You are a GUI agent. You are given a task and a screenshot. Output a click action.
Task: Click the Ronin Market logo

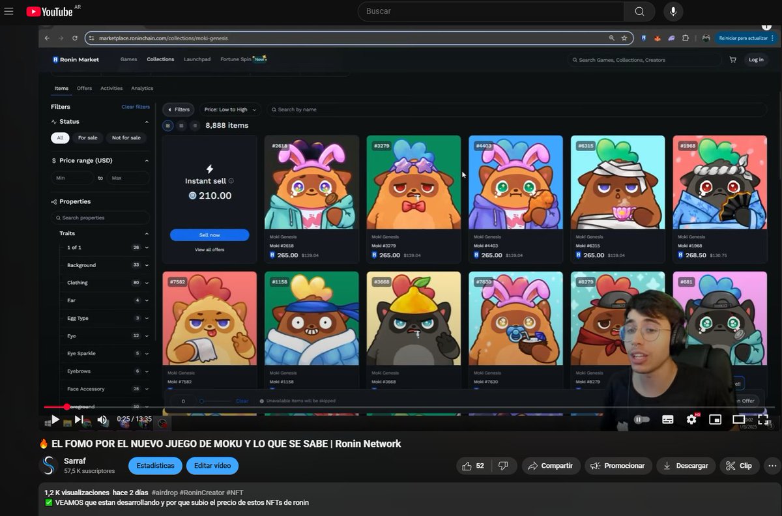tap(76, 59)
